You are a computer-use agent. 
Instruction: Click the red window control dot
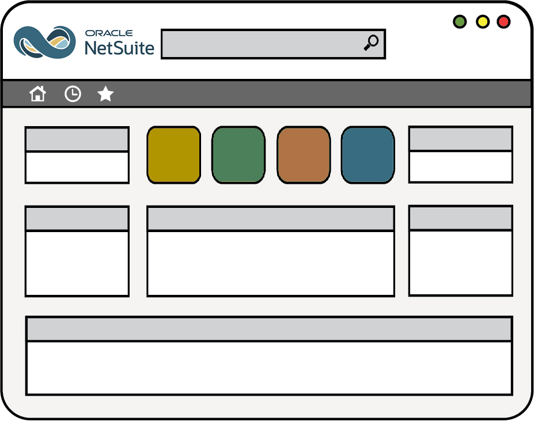503,22
